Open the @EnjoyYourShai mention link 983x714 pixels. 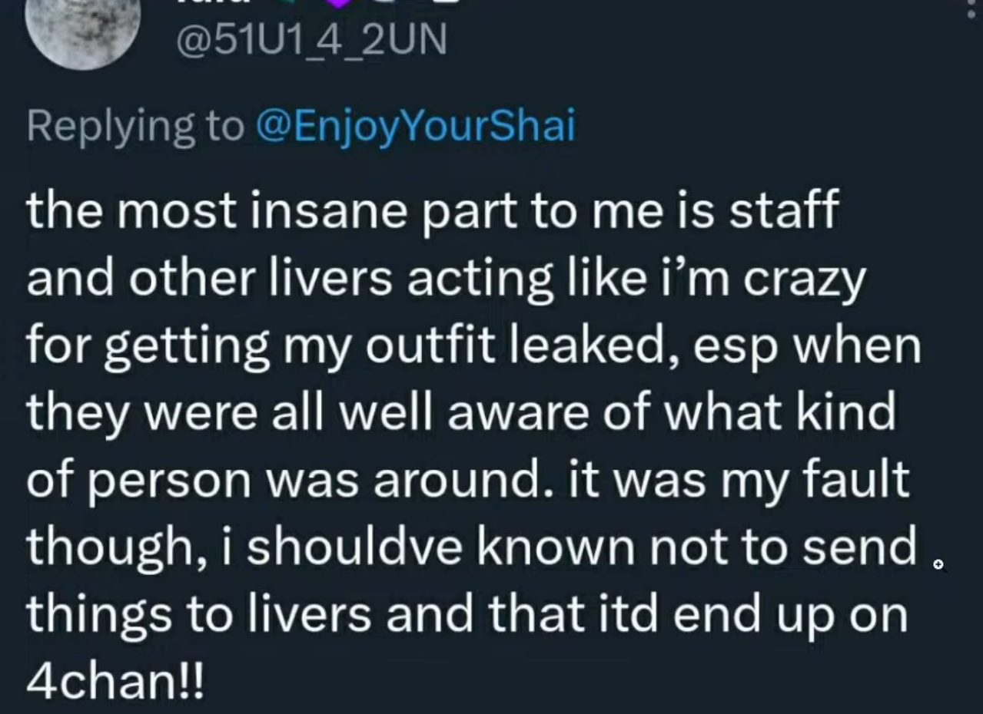click(x=415, y=126)
